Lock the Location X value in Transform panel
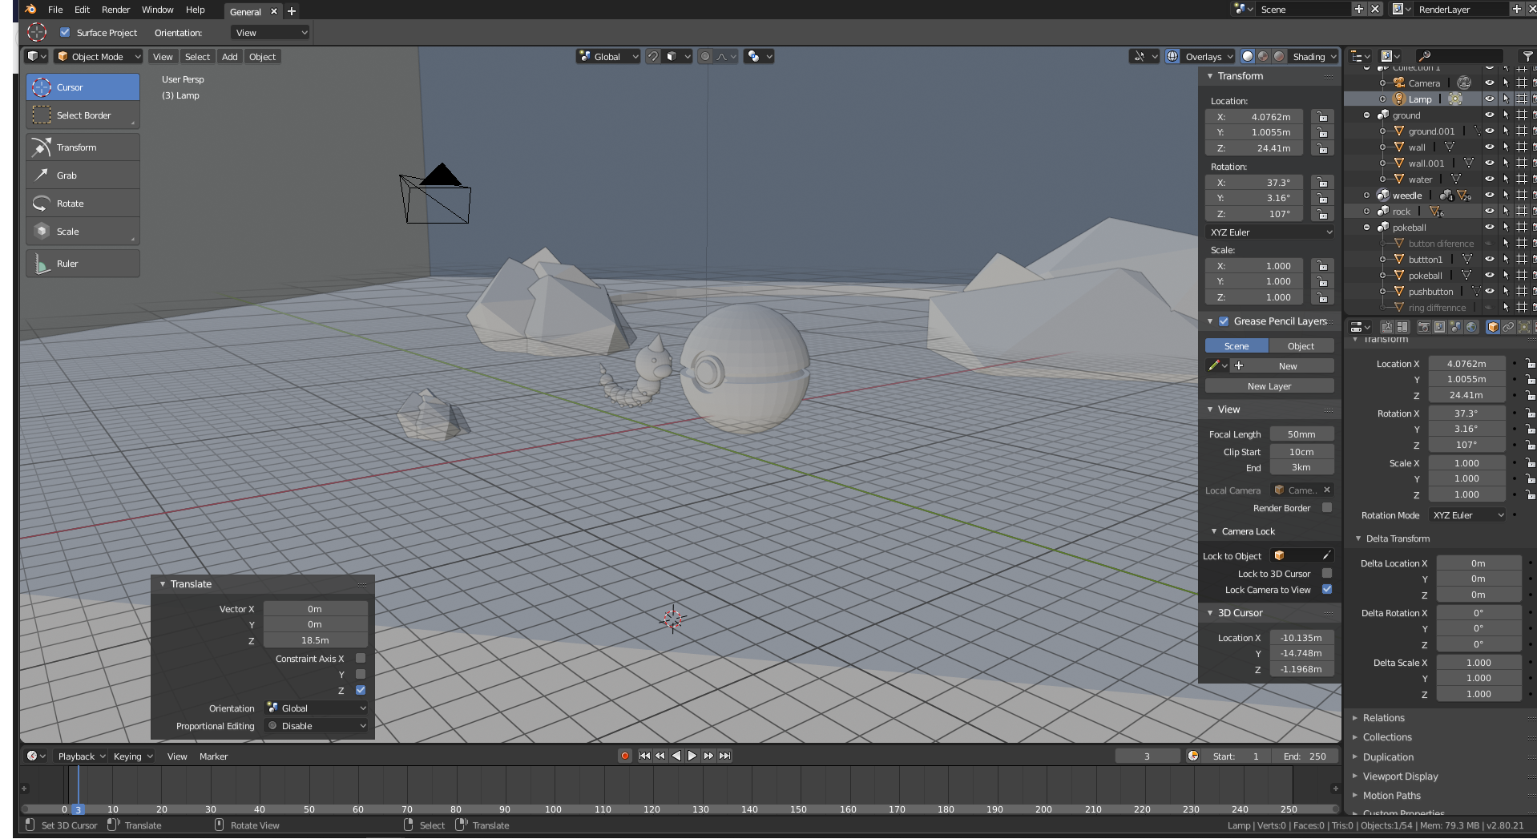This screenshot has height=839, width=1537. click(x=1322, y=117)
